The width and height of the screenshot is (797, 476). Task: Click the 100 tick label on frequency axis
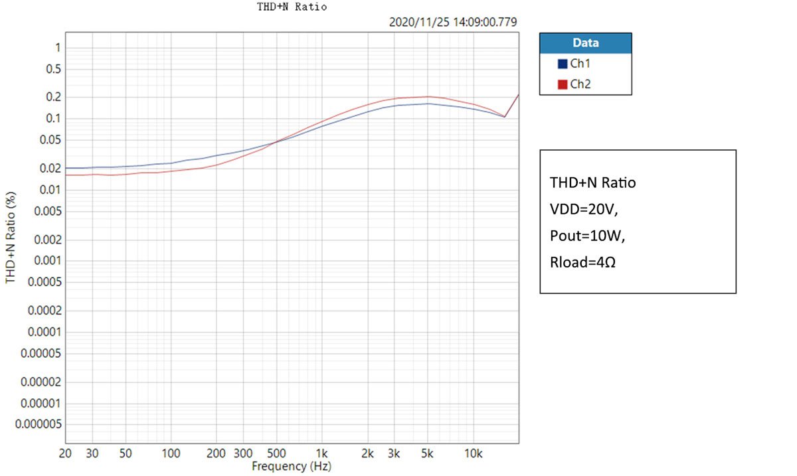pos(171,453)
